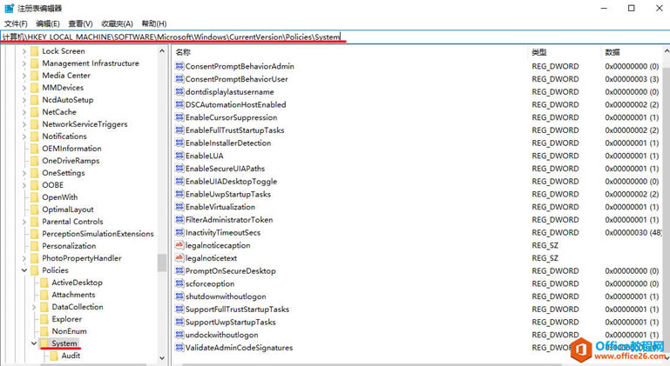Click the legalnoticetext string value icon

point(179,258)
